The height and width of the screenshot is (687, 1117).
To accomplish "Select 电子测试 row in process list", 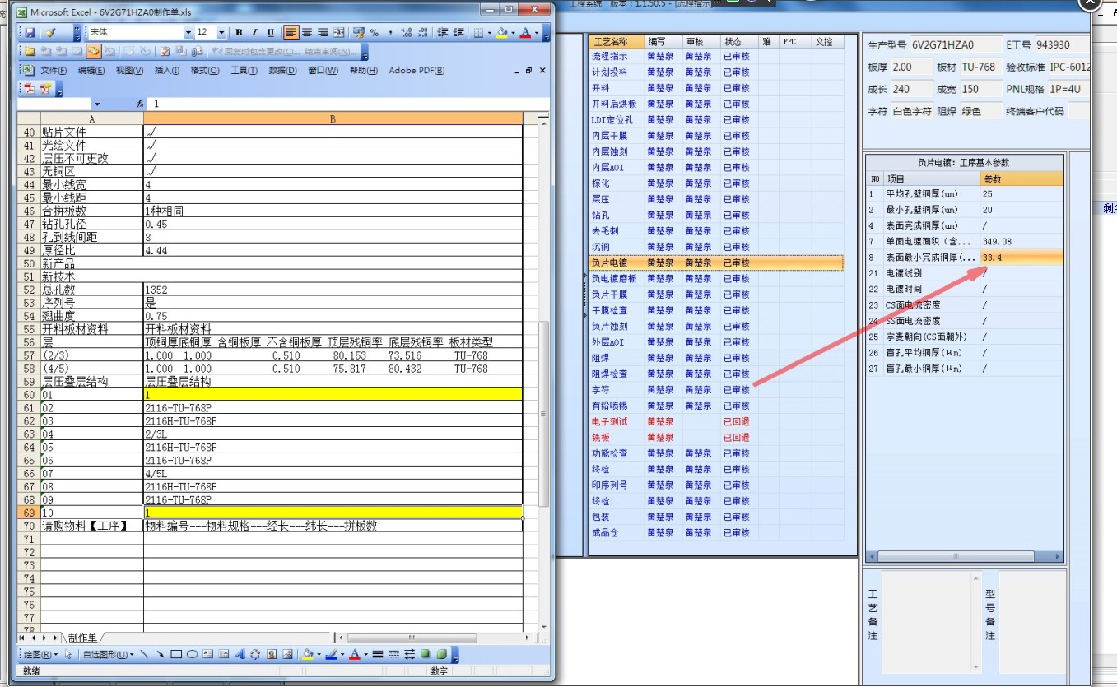I will tap(716, 421).
